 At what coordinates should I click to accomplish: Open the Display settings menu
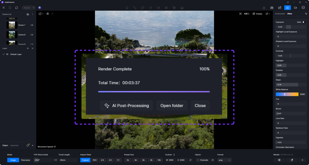pos(257,14)
